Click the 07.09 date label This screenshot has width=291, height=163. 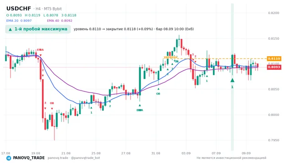pyautogui.click(x=216, y=153)
